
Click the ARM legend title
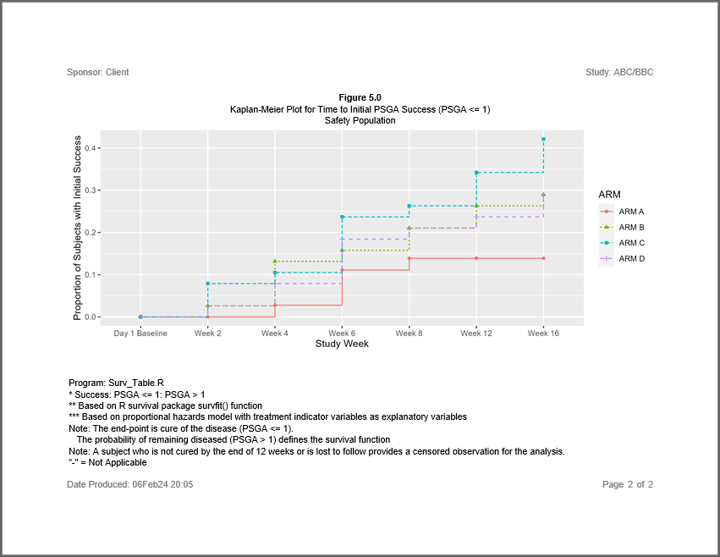coord(609,195)
